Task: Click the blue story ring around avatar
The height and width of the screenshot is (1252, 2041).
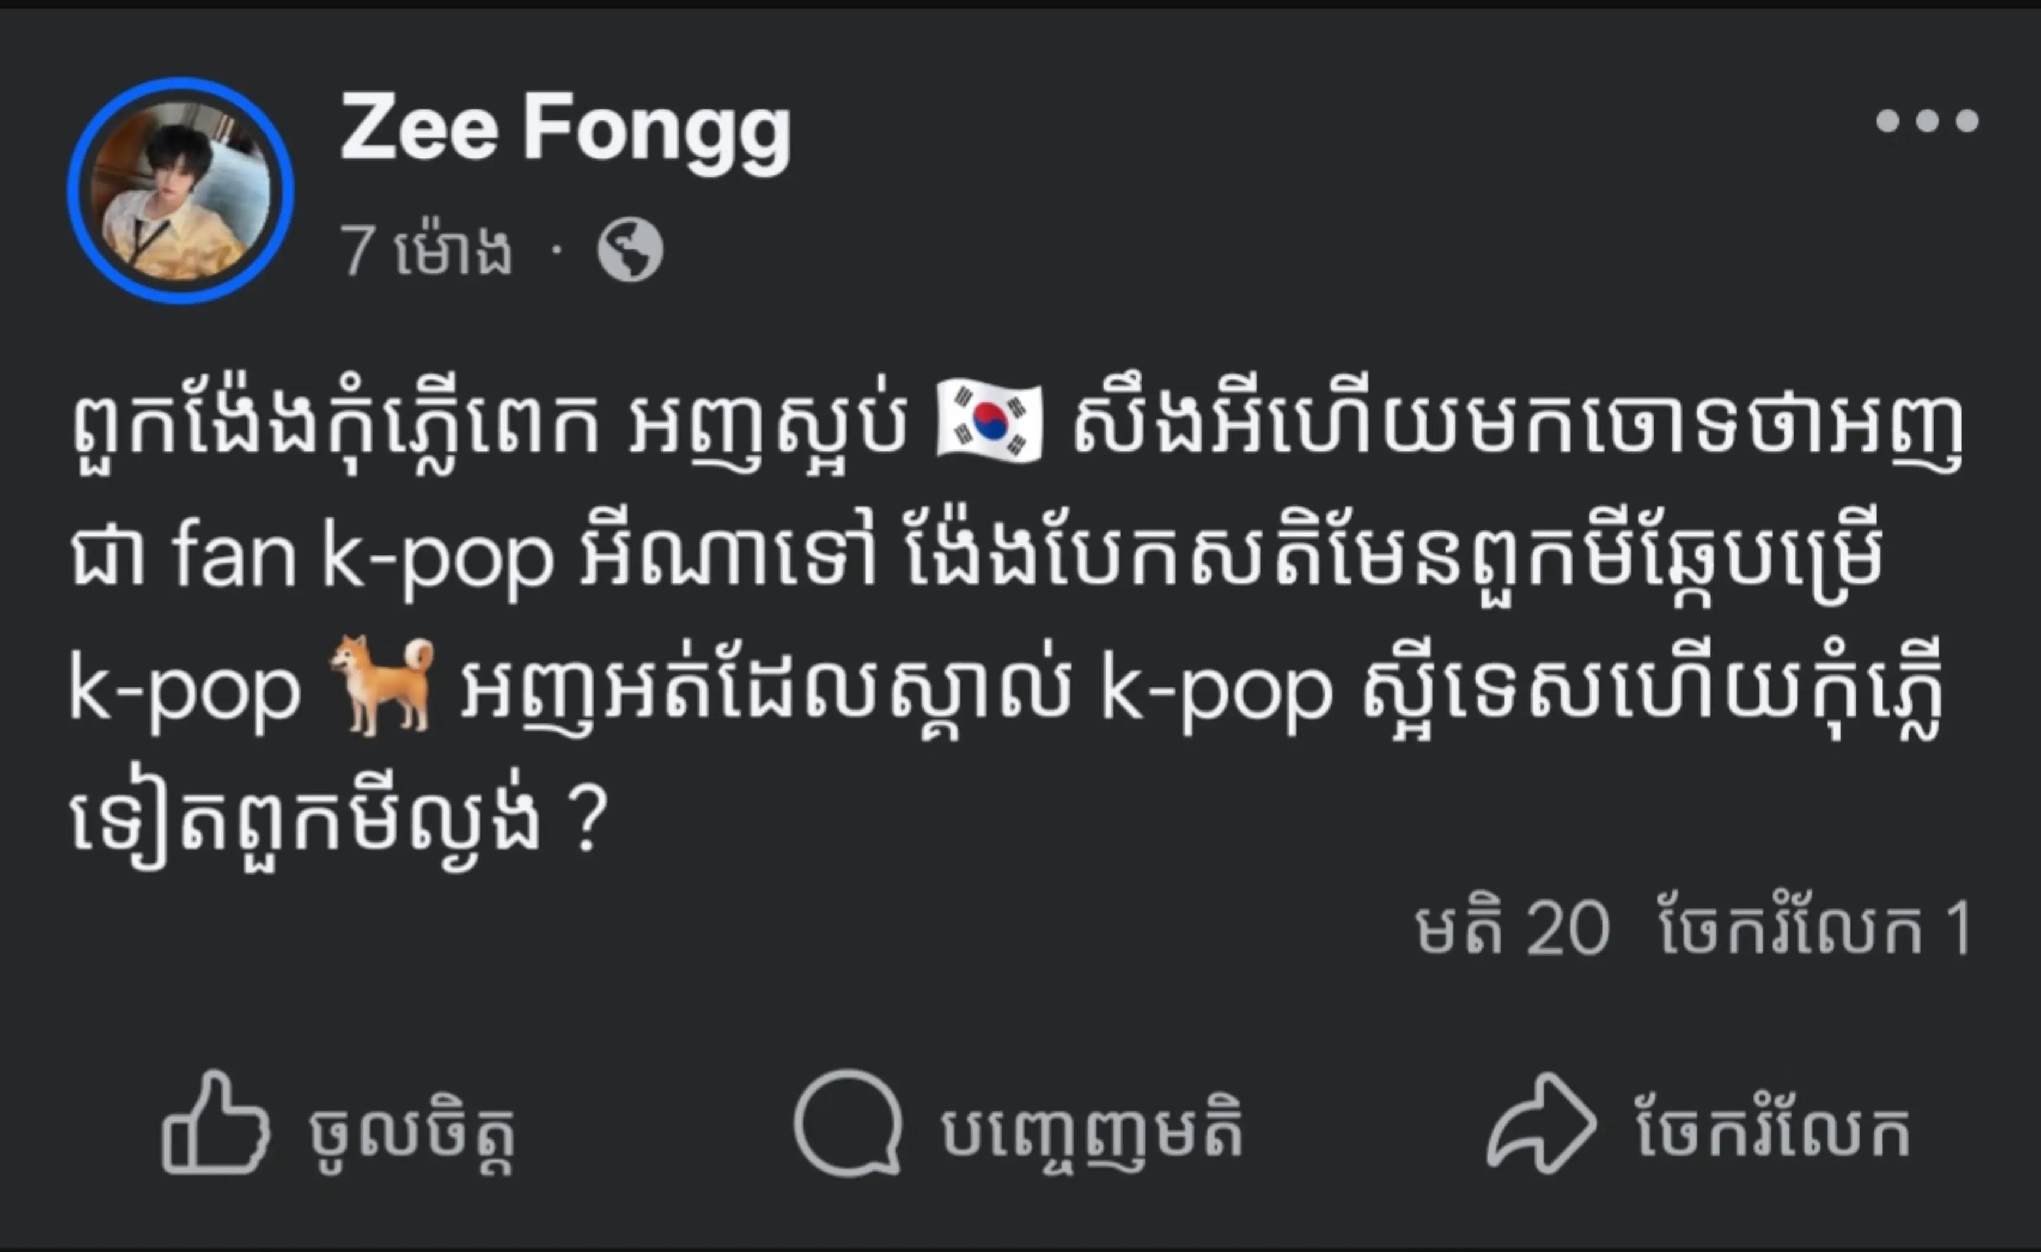Action: (x=181, y=191)
